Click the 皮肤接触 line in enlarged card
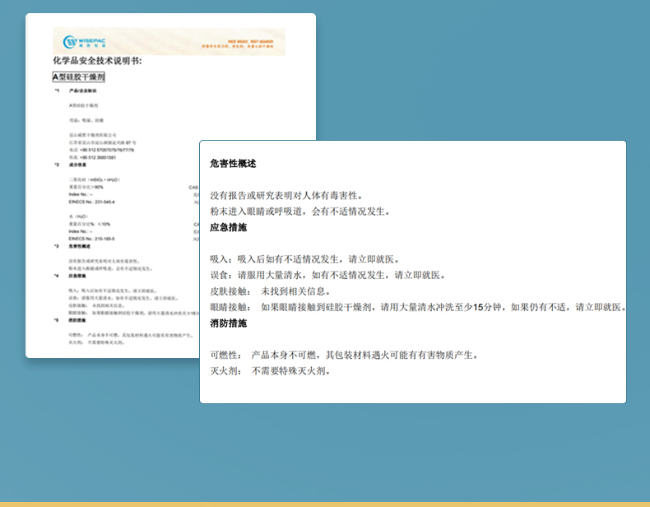This screenshot has width=650, height=507. (270, 291)
